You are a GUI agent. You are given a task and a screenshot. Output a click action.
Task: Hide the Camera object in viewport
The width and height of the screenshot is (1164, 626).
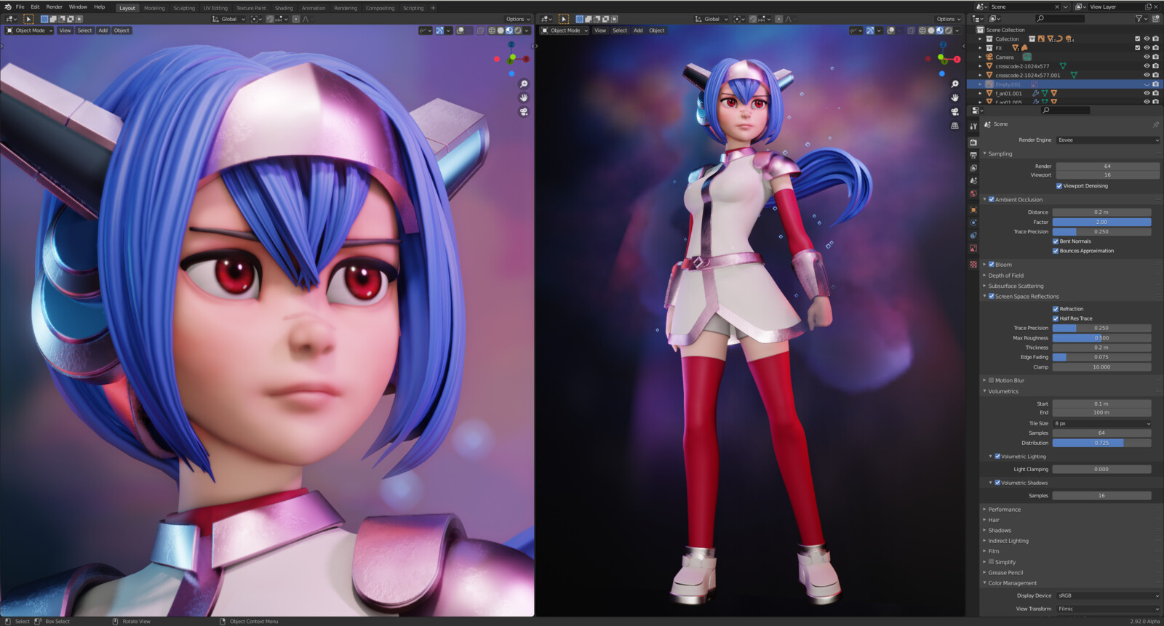pos(1147,57)
